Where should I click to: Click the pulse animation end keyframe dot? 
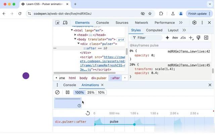tap(134, 124)
